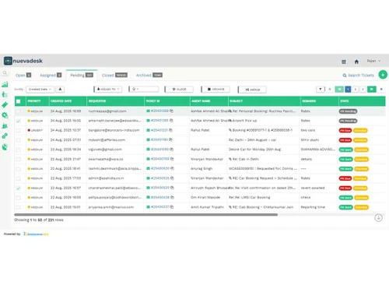The image size is (389, 292).
Task: Uncheck the amarnath.banerjee row checkbox
Action: point(19,121)
